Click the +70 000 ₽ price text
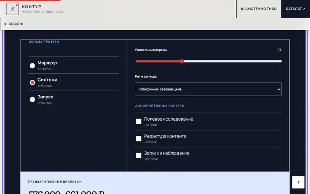The width and height of the screenshot is (310, 194). tap(150, 142)
